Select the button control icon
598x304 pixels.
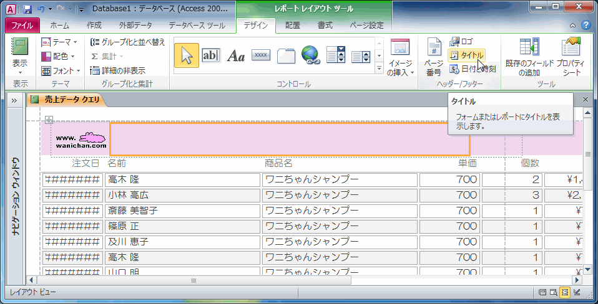261,55
